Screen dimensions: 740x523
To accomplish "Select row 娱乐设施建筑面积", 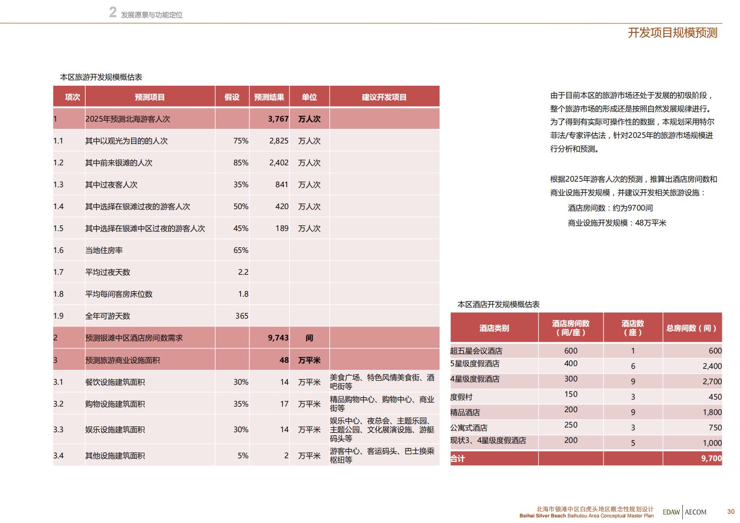I will pyautogui.click(x=246, y=429).
